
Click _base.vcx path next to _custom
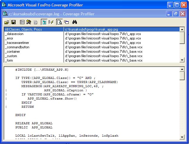(x=104, y=56)
